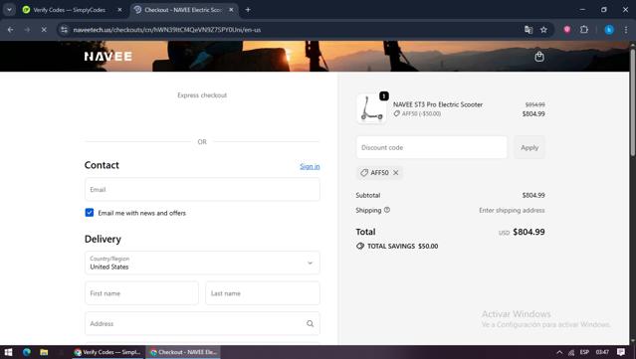Image resolution: width=636 pixels, height=359 pixels.
Task: Click the Address input field
Action: click(x=202, y=324)
